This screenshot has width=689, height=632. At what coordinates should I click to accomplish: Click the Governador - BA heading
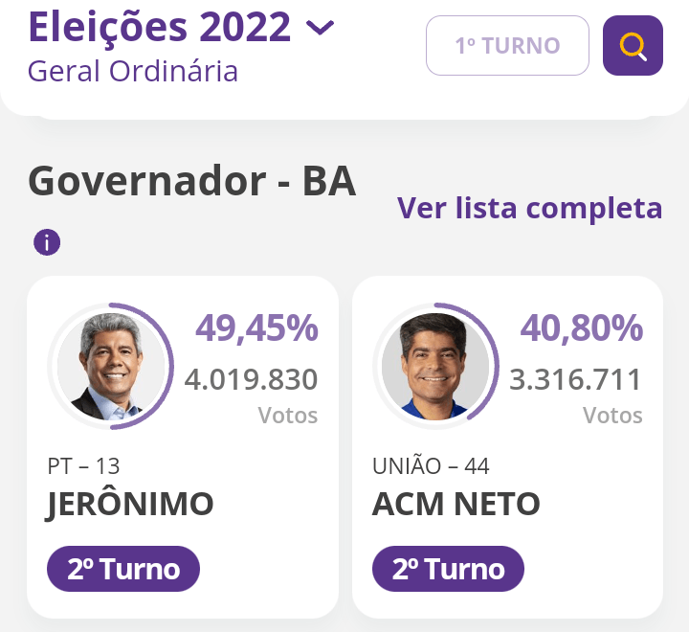tap(191, 181)
